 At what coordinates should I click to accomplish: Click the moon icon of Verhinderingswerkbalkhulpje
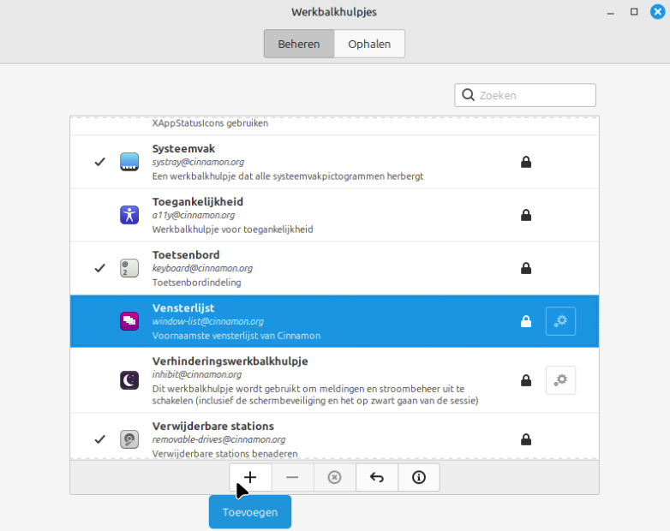coord(129,379)
